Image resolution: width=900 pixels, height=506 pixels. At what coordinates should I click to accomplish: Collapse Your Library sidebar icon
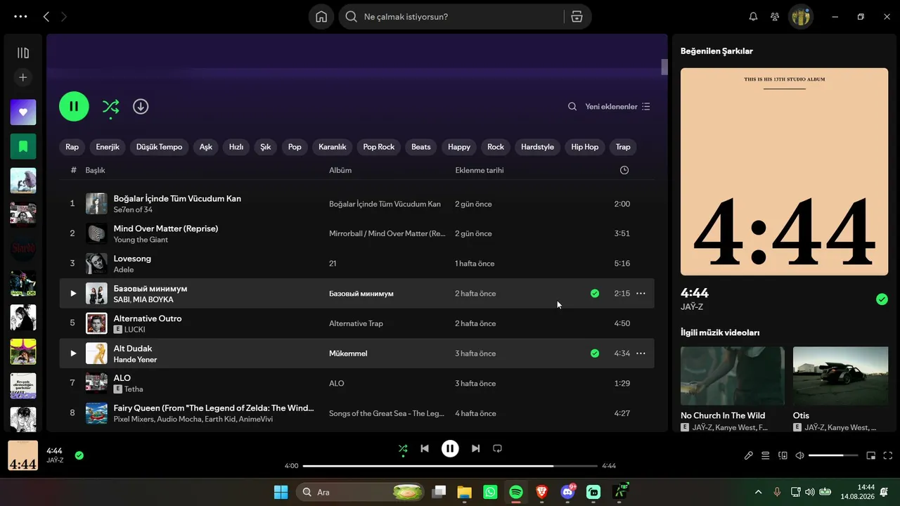[x=23, y=53]
